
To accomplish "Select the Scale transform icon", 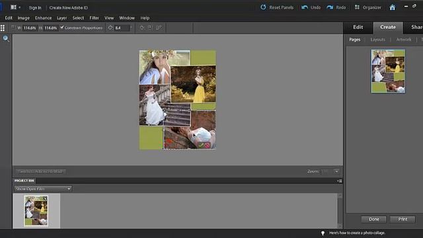I will 150,28.
